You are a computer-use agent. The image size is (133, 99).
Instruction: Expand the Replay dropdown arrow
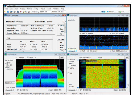[117, 12]
